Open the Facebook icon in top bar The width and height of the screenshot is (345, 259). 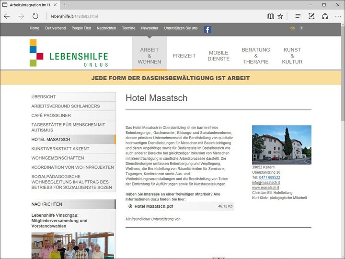pyautogui.click(x=207, y=30)
